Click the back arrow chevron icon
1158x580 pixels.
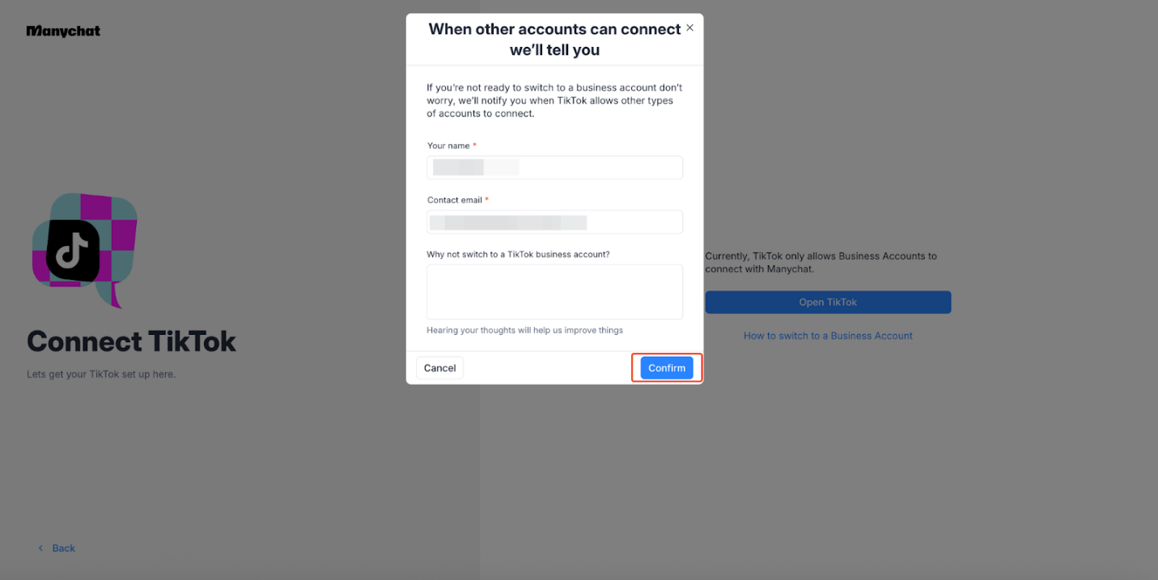(41, 548)
